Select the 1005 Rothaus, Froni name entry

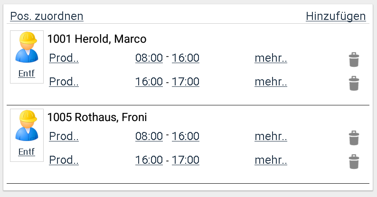[97, 117]
